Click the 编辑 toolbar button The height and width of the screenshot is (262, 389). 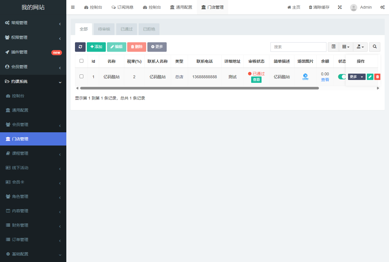(x=116, y=47)
